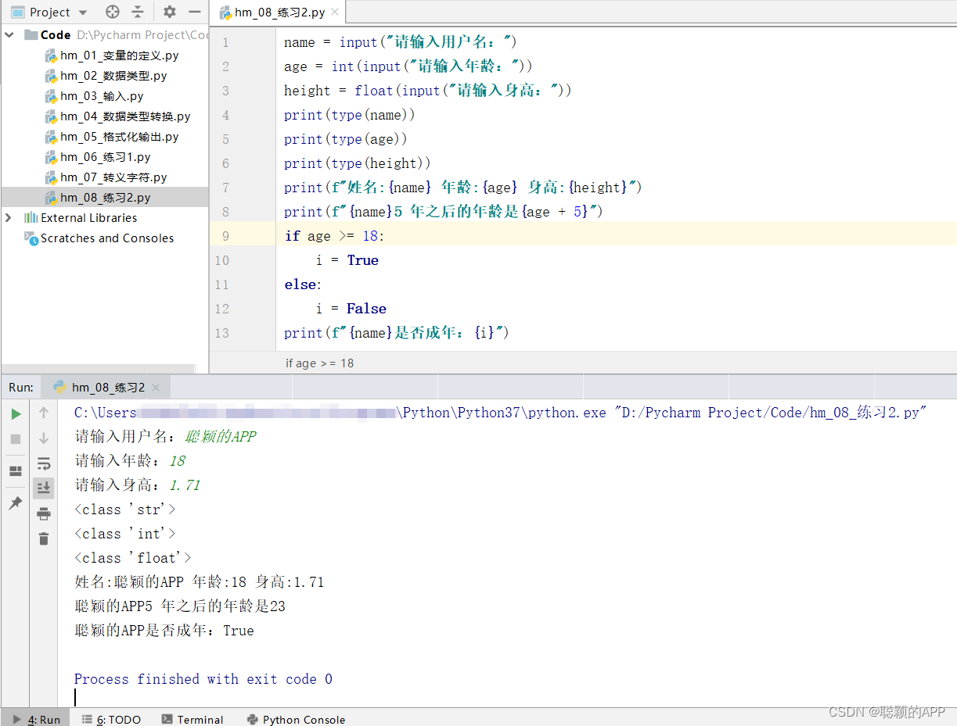This screenshot has height=726, width=957.
Task: Print the console output
Action: 44,513
